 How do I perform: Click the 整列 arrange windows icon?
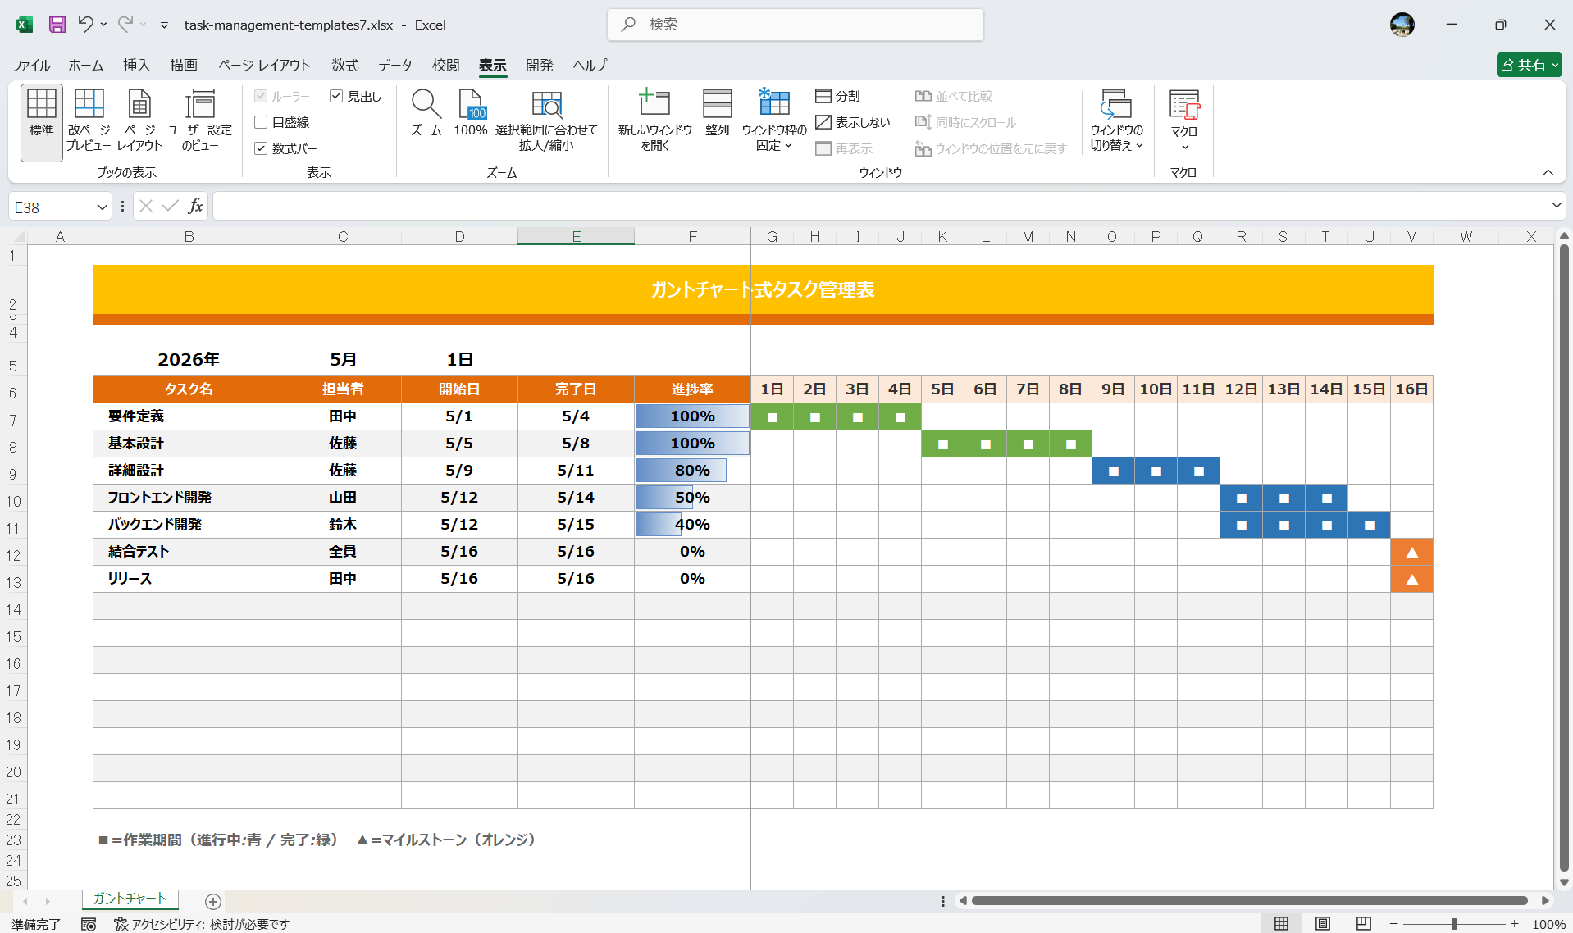718,113
